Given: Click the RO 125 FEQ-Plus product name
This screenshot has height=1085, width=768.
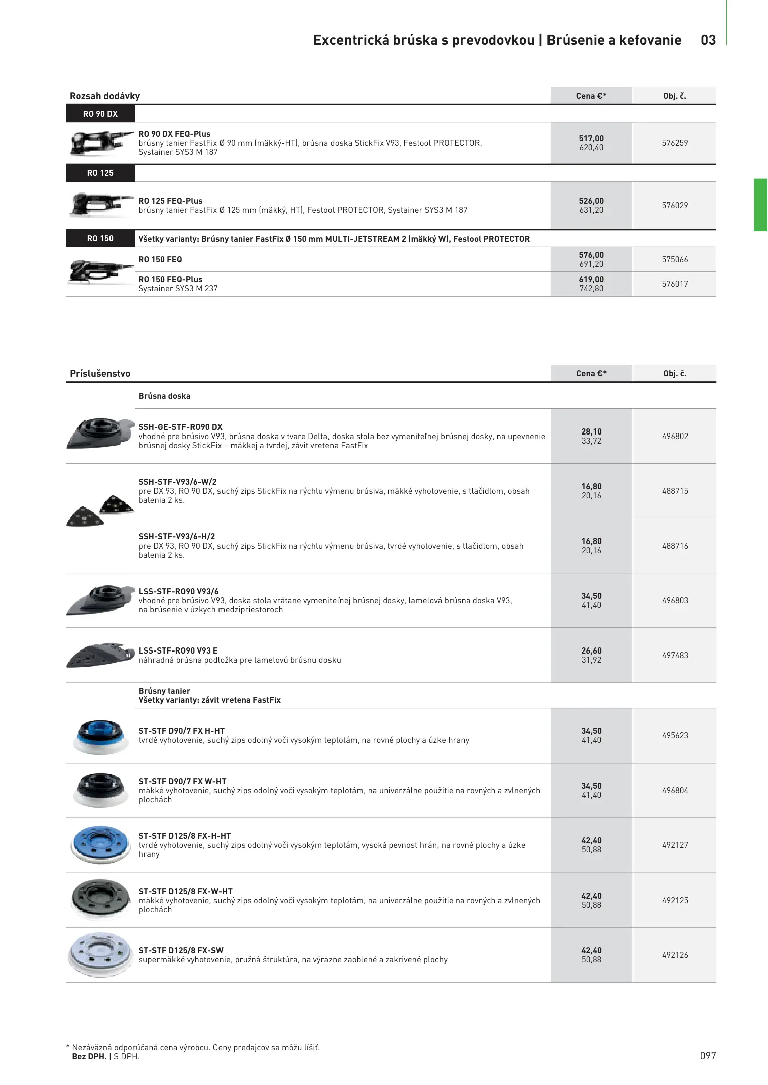Looking at the screenshot, I should tap(171, 201).
